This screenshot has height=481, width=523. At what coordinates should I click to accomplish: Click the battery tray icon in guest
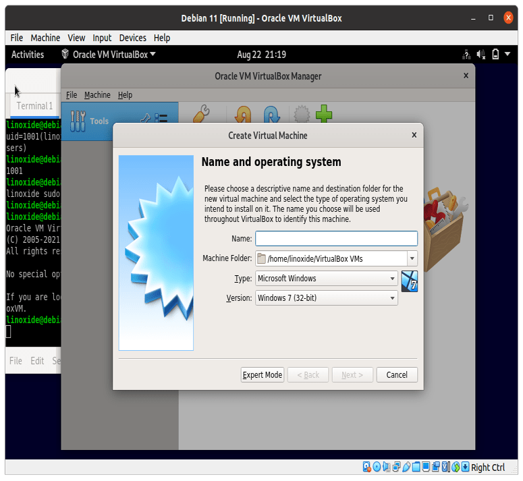[495, 55]
